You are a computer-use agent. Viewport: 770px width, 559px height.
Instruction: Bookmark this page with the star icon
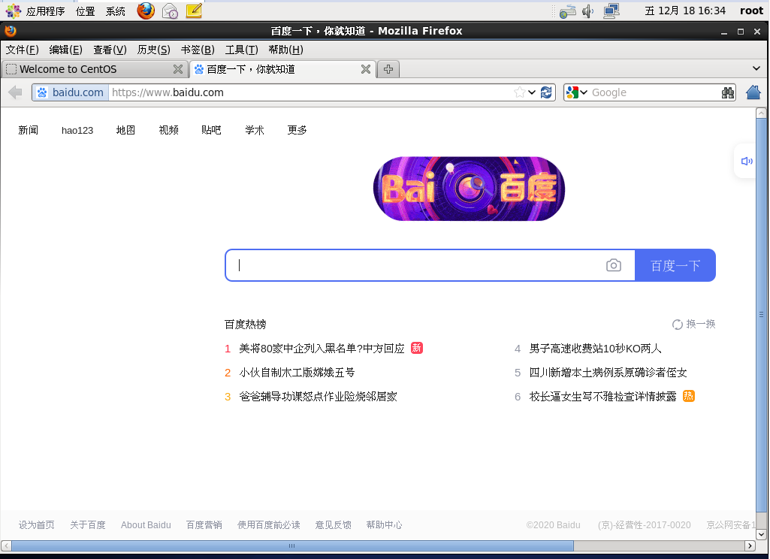520,92
